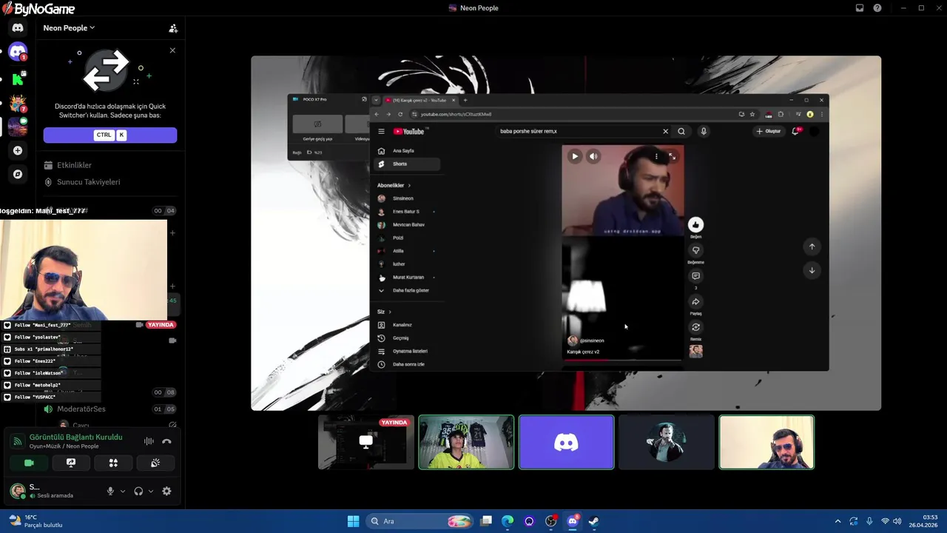Click your user avatar in the panel

pos(17,491)
